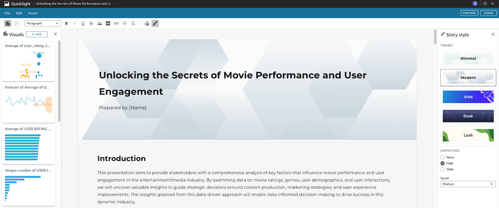Screen dimensions: 499x208
Task: Open the animation Speed dropdown
Action: click(468, 184)
